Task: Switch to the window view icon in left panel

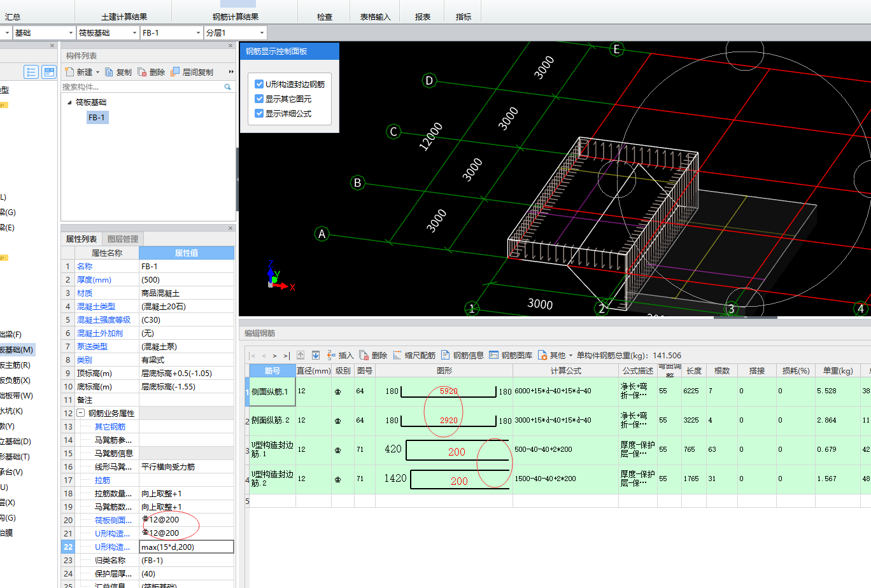Action: [x=49, y=72]
